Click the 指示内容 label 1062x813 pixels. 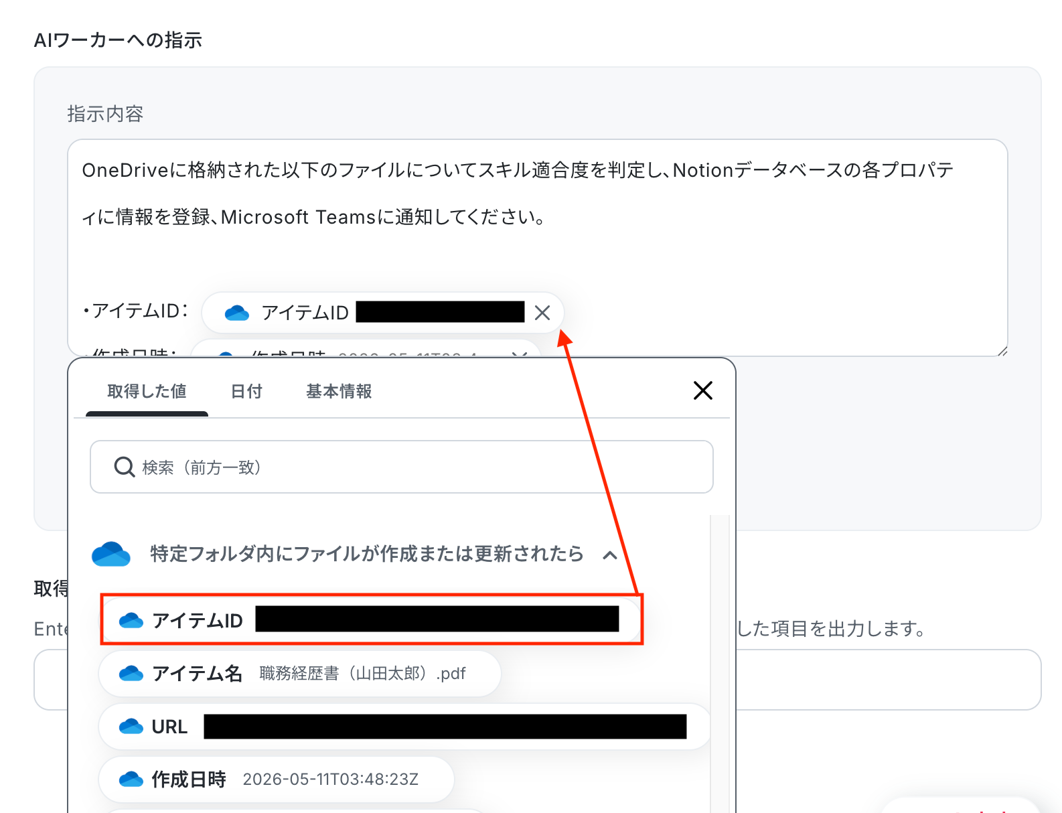tap(105, 114)
